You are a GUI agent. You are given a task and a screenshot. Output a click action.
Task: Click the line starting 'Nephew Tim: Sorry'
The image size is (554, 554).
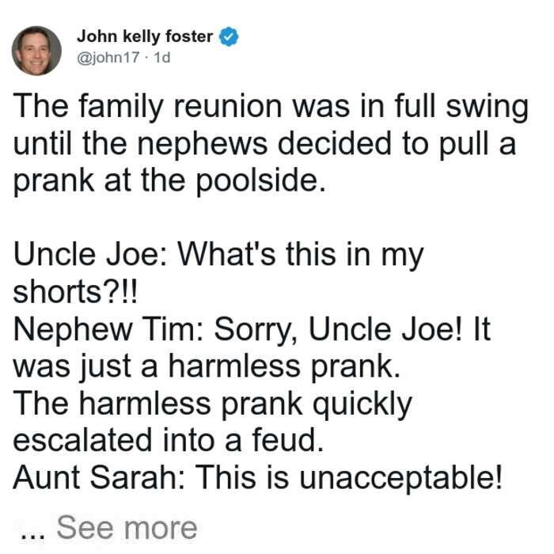252,330
